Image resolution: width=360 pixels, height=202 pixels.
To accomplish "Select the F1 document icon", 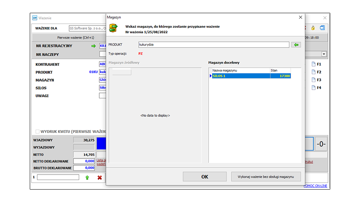I will pyautogui.click(x=314, y=64).
